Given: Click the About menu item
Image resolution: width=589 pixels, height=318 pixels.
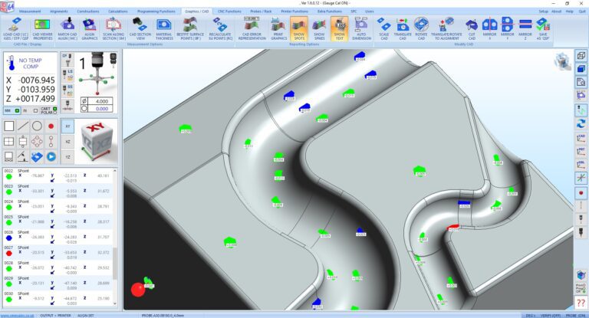Looking at the screenshot, I should 557,11.
